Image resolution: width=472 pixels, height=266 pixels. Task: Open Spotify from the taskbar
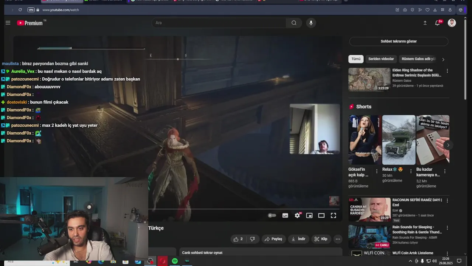point(175,261)
